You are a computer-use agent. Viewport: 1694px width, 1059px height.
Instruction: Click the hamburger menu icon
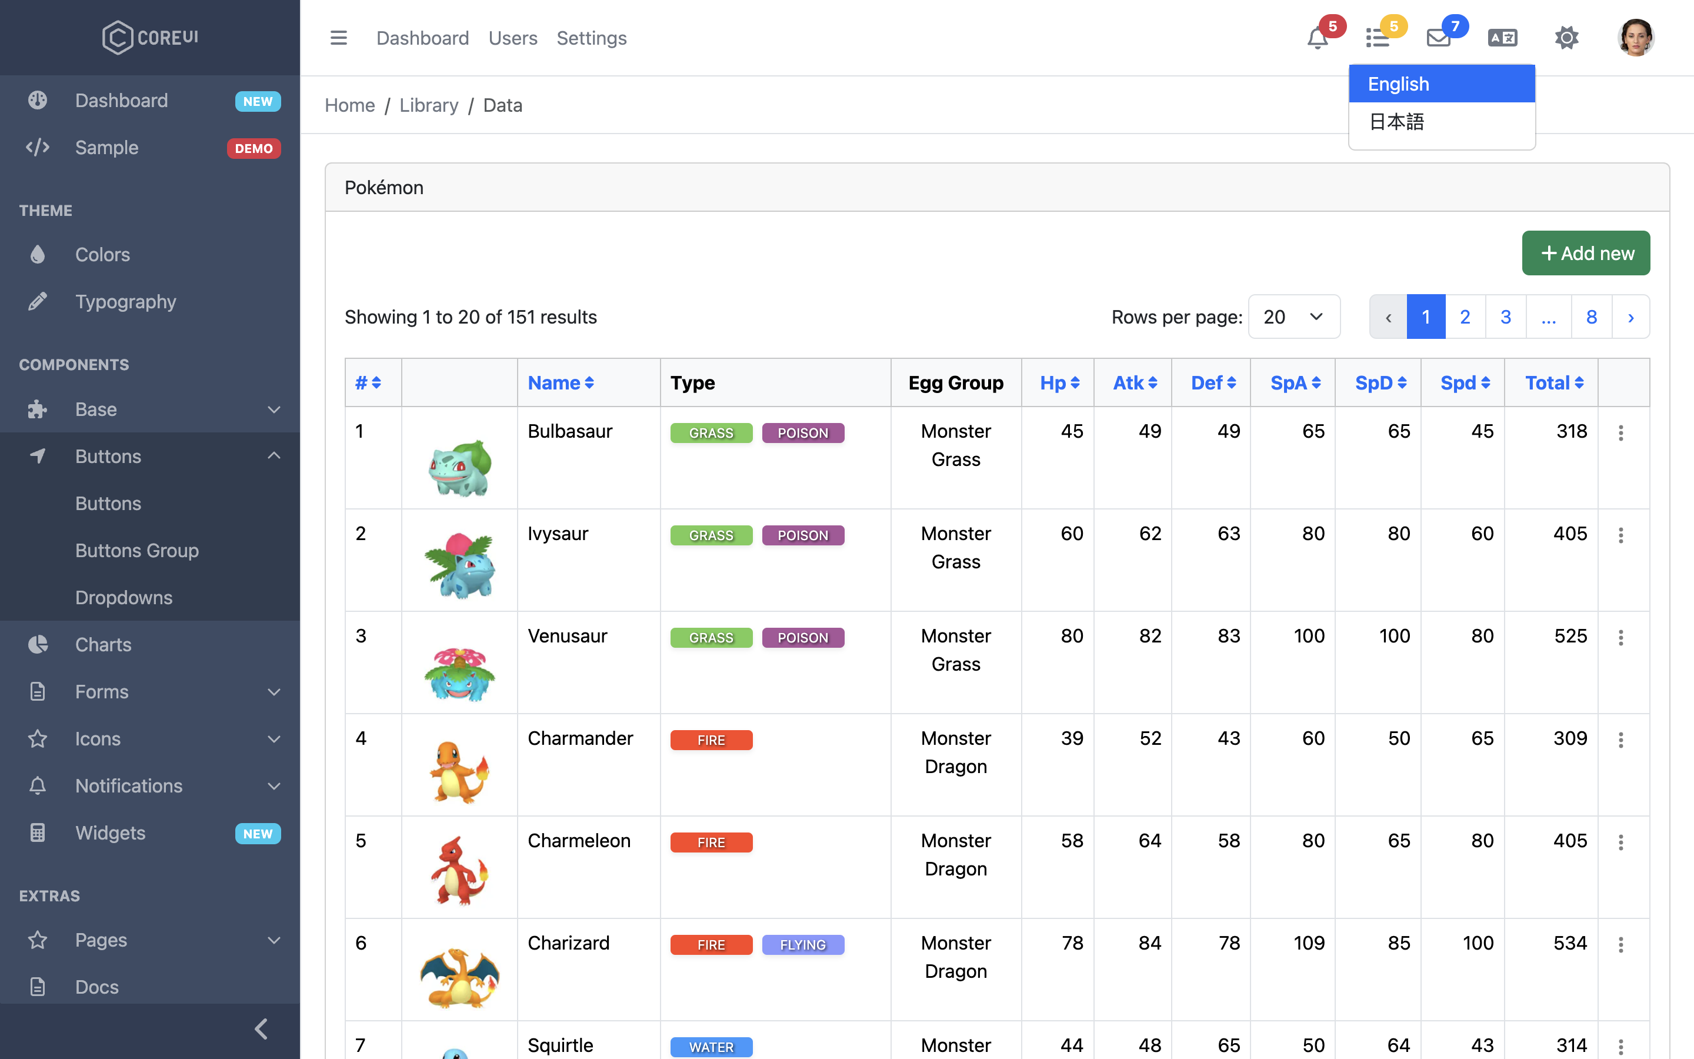click(339, 38)
